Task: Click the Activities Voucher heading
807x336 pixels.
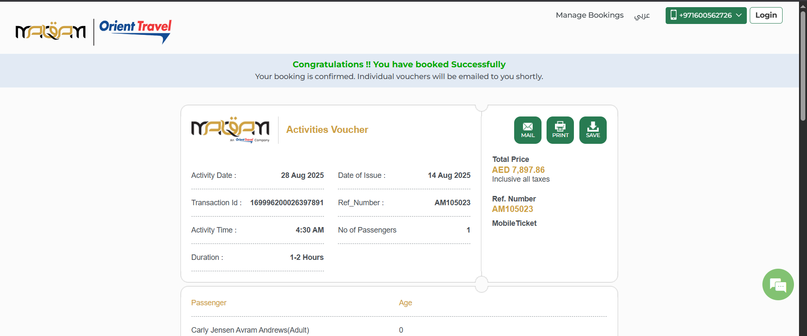Action: (327, 130)
